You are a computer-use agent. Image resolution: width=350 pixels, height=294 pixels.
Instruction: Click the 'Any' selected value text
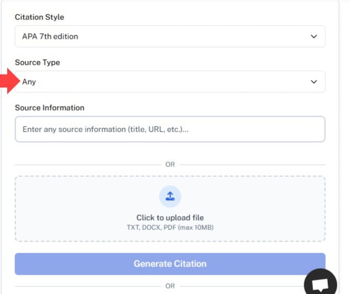(x=29, y=82)
